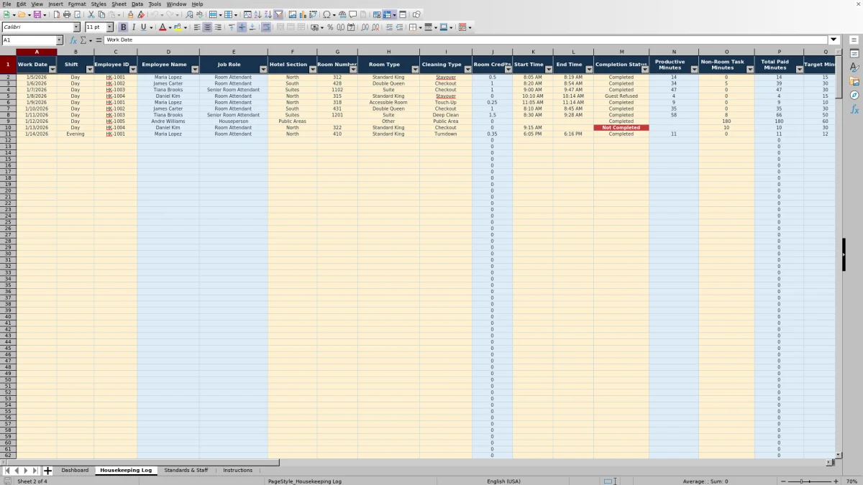Click the Format as Percent icon

(x=330, y=27)
